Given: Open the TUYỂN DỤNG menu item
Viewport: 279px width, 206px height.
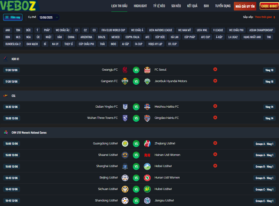Looking at the screenshot, I should (x=223, y=6).
